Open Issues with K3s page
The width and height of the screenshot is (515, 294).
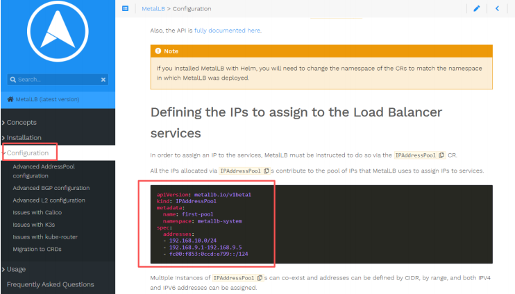(x=34, y=225)
